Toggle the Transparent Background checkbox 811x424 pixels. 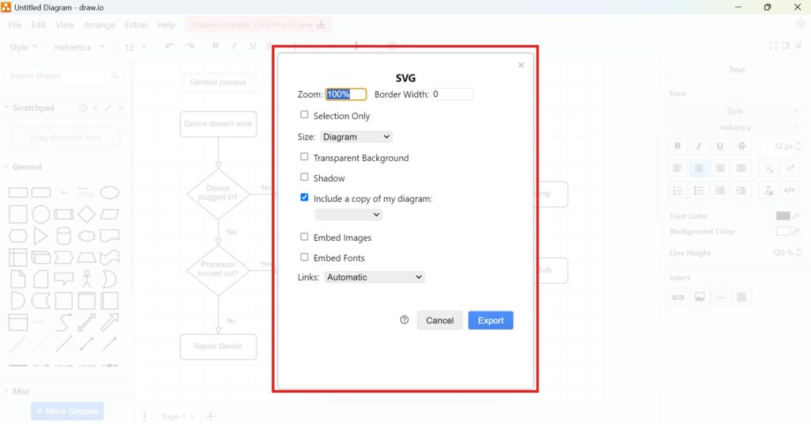click(304, 157)
